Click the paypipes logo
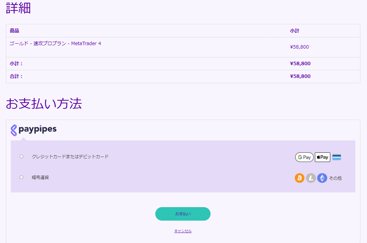This screenshot has width=367, height=243. tap(34, 130)
